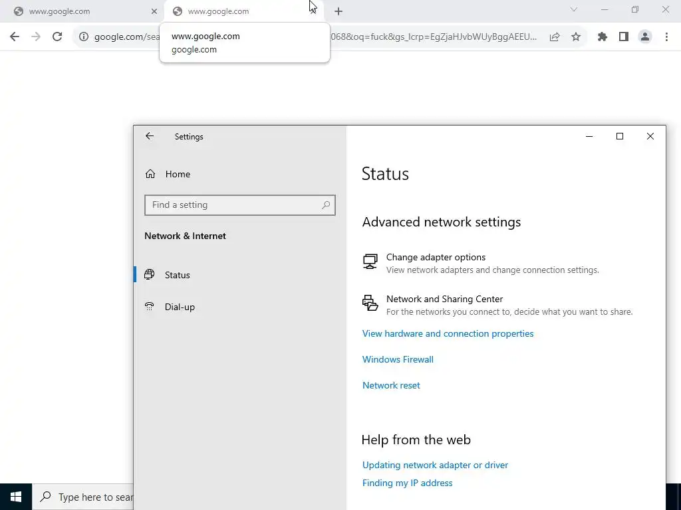Open the Windows Firewall link
The width and height of the screenshot is (681, 510).
coord(398,359)
